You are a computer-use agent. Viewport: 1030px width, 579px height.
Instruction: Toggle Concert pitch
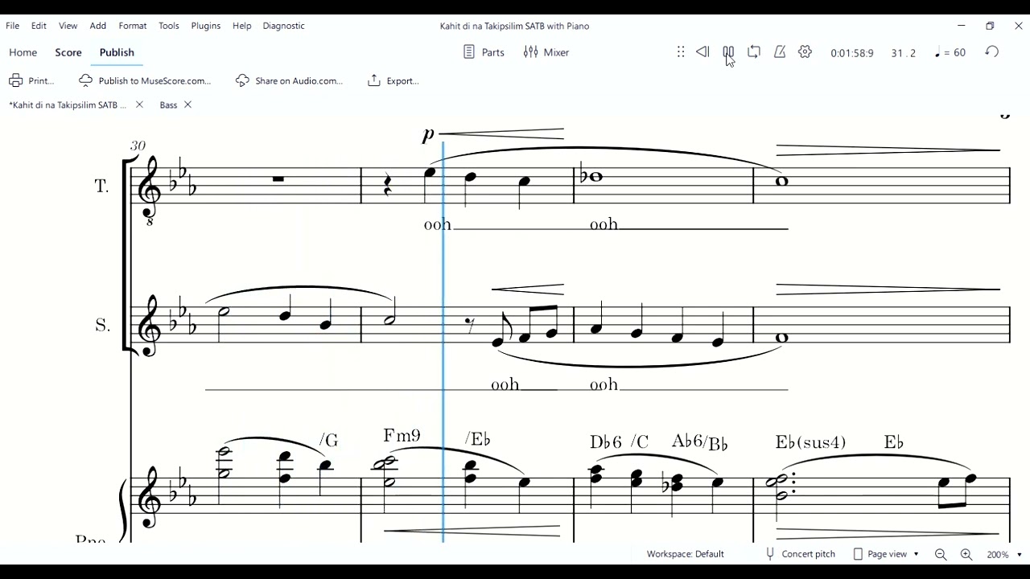[x=800, y=554]
